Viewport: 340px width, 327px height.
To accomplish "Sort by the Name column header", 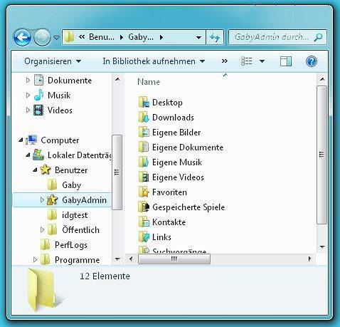I will click(149, 82).
